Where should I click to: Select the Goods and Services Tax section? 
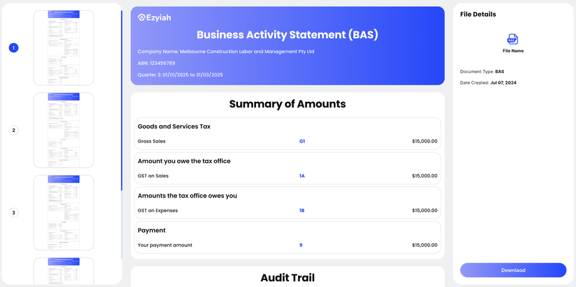[x=287, y=134]
